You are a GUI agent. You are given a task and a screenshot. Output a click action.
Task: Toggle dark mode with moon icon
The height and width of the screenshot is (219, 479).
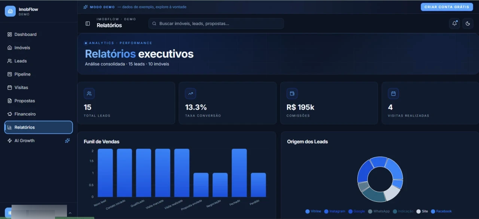tap(468, 24)
